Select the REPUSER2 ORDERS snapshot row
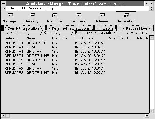The width and height of the screenshot is (157, 120). [x=55, y=69]
